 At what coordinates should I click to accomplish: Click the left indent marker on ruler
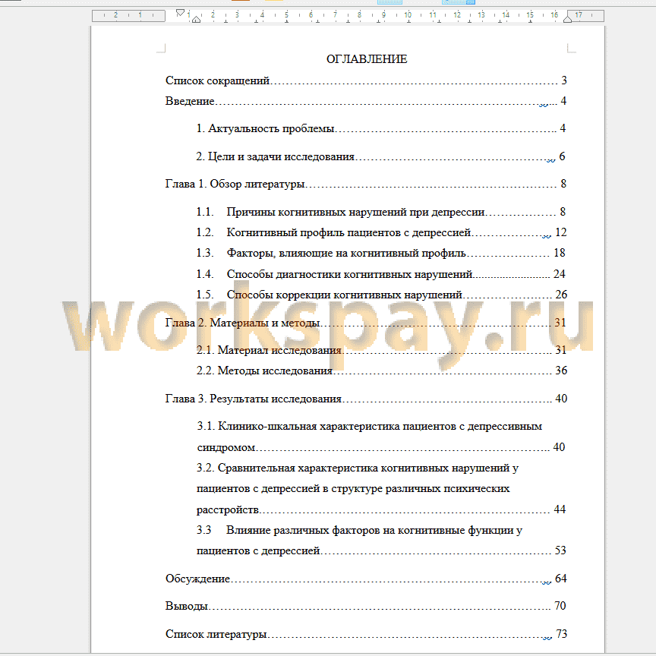(x=196, y=19)
